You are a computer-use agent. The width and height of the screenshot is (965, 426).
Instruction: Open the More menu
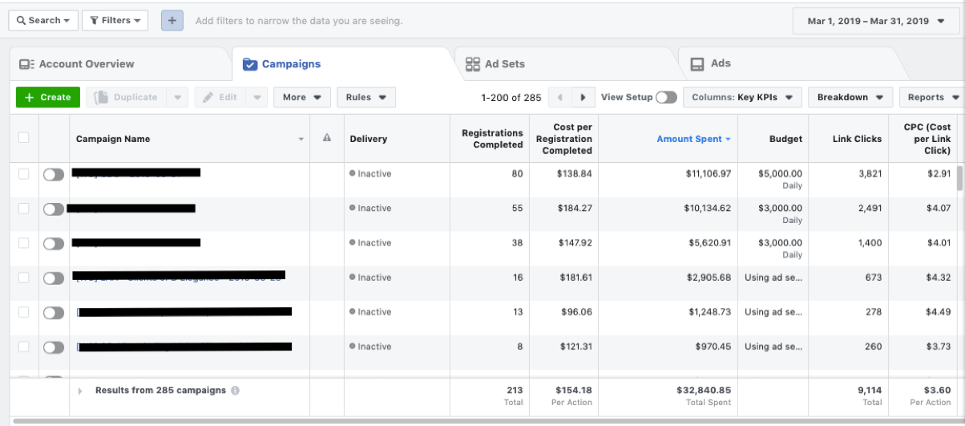302,97
